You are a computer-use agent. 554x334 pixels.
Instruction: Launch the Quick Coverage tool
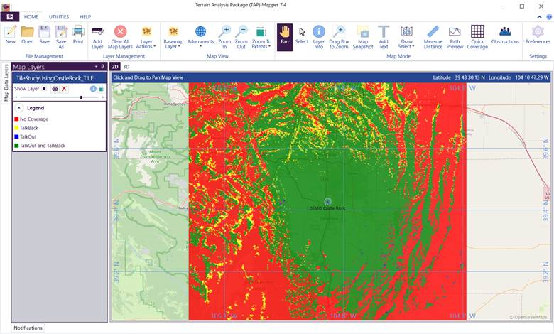pos(477,36)
